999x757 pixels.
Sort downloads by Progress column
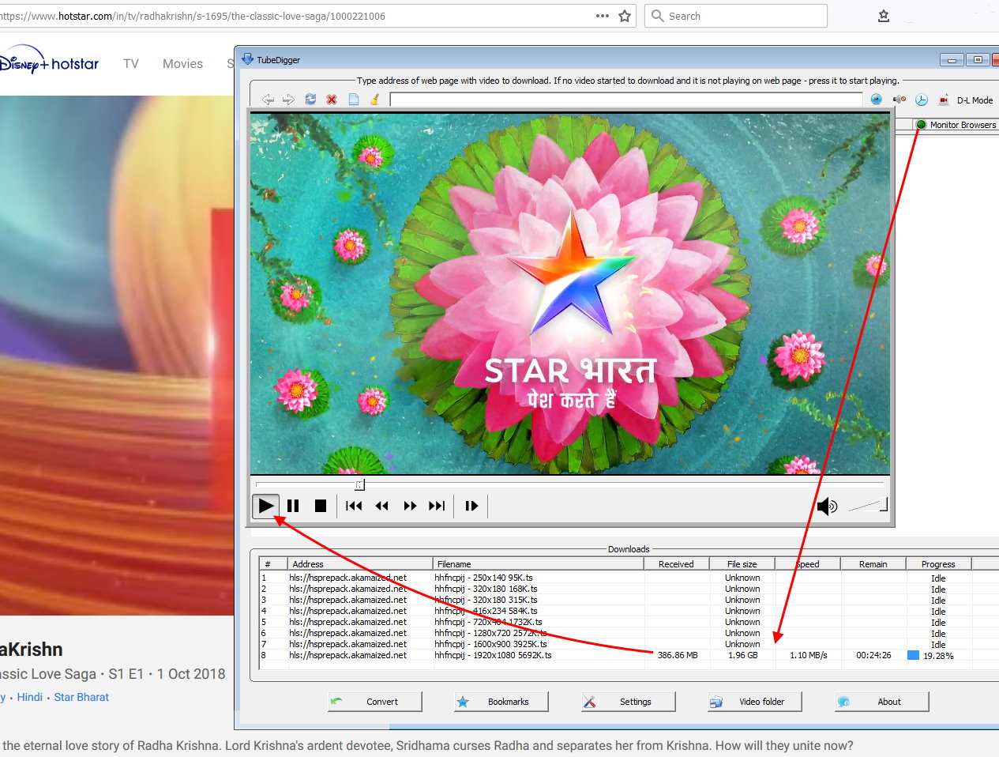(938, 564)
